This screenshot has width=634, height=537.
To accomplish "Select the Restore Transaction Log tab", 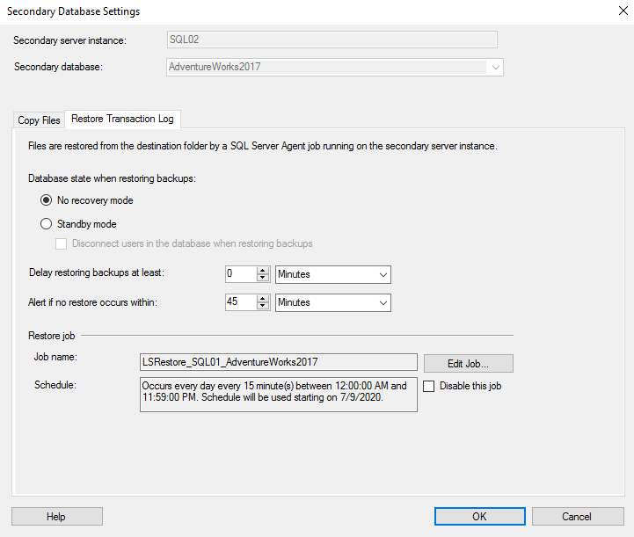I will [x=122, y=119].
